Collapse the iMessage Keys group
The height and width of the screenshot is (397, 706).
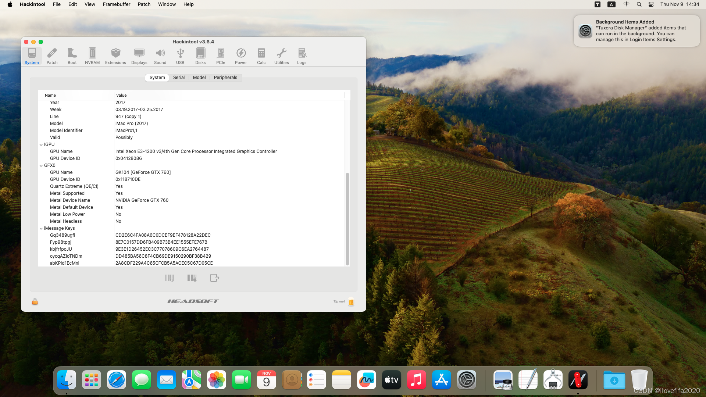41,229
